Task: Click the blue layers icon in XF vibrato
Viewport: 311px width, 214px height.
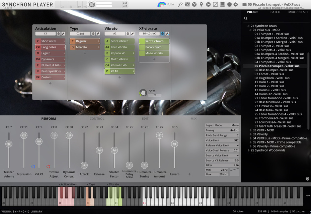Action: click(162, 34)
